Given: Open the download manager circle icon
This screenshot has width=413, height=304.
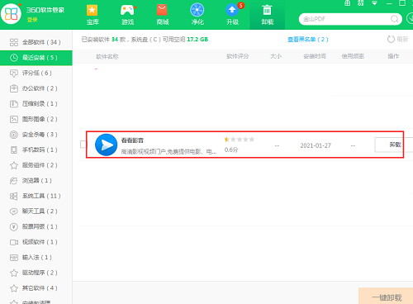Looking at the screenshot, I should point(410,19).
